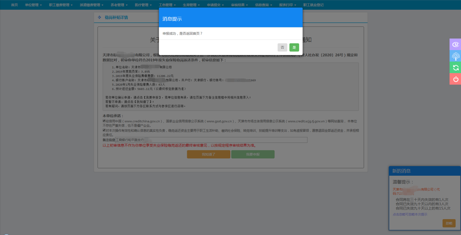Click the green 是 button in the dialog
Viewport: 461px width, 235px height.
click(x=294, y=47)
